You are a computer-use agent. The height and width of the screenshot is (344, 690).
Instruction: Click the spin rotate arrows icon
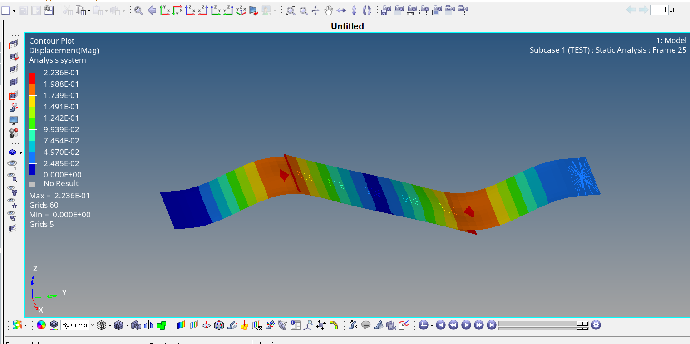click(367, 10)
